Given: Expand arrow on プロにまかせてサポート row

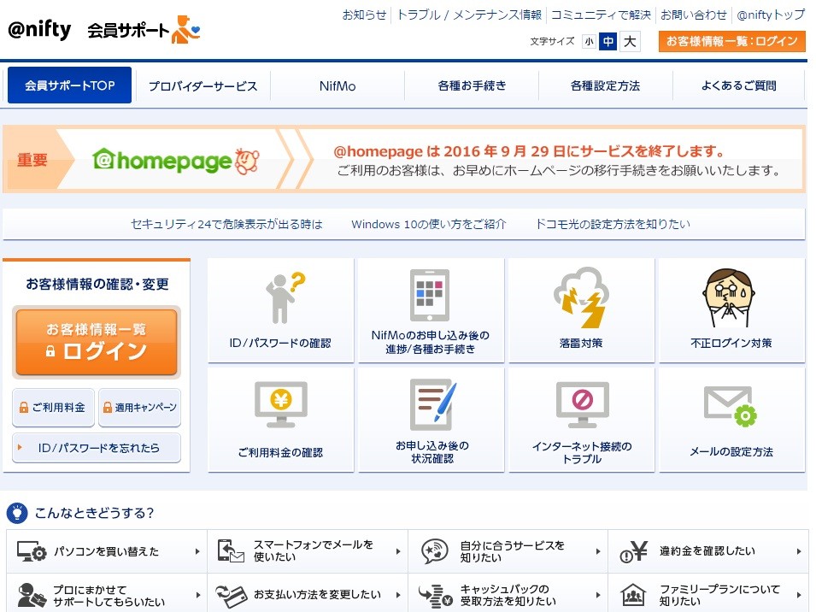Looking at the screenshot, I should coord(198,595).
